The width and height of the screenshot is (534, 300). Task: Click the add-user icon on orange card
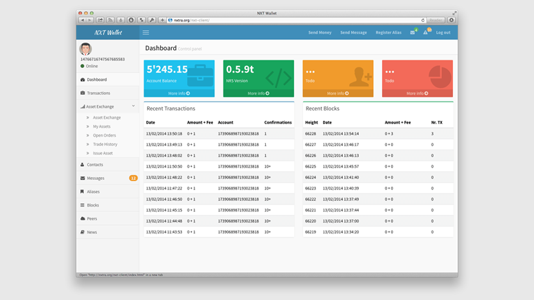pyautogui.click(x=359, y=76)
